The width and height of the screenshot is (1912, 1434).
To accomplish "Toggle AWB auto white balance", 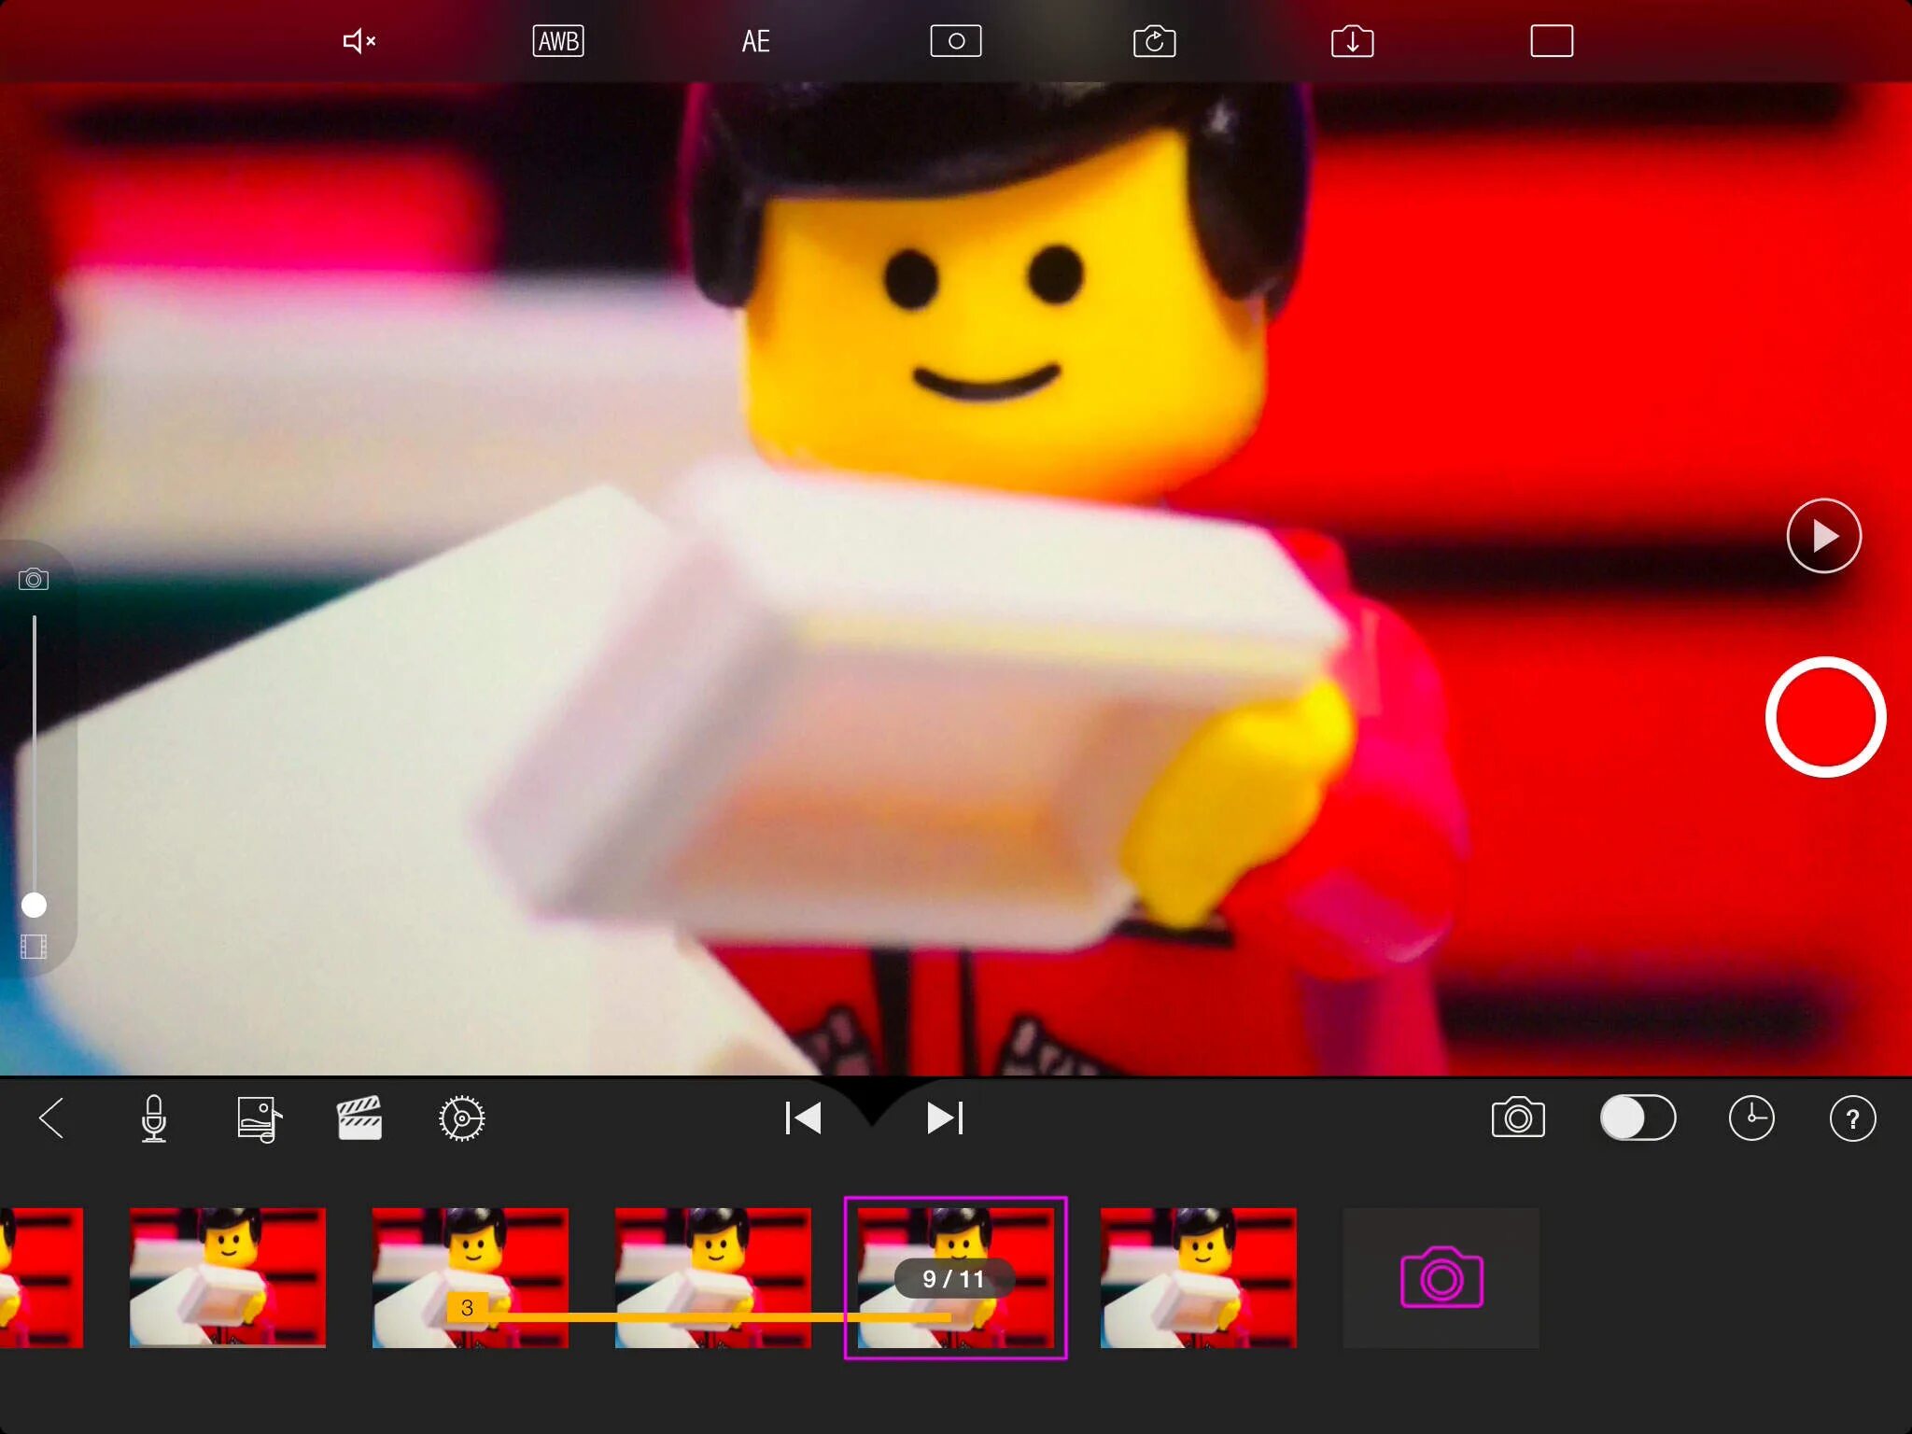I will (558, 41).
